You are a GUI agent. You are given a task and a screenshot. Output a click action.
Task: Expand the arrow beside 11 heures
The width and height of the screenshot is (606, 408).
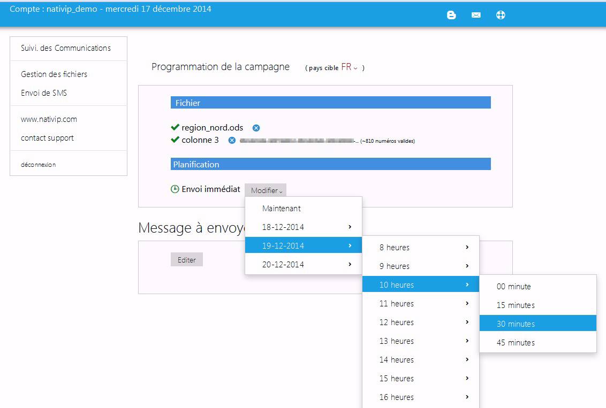coord(467,303)
